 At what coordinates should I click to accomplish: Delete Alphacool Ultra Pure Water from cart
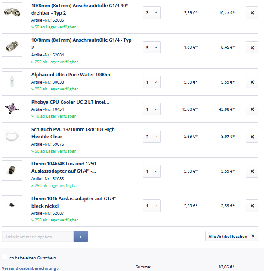pyautogui.click(x=252, y=82)
